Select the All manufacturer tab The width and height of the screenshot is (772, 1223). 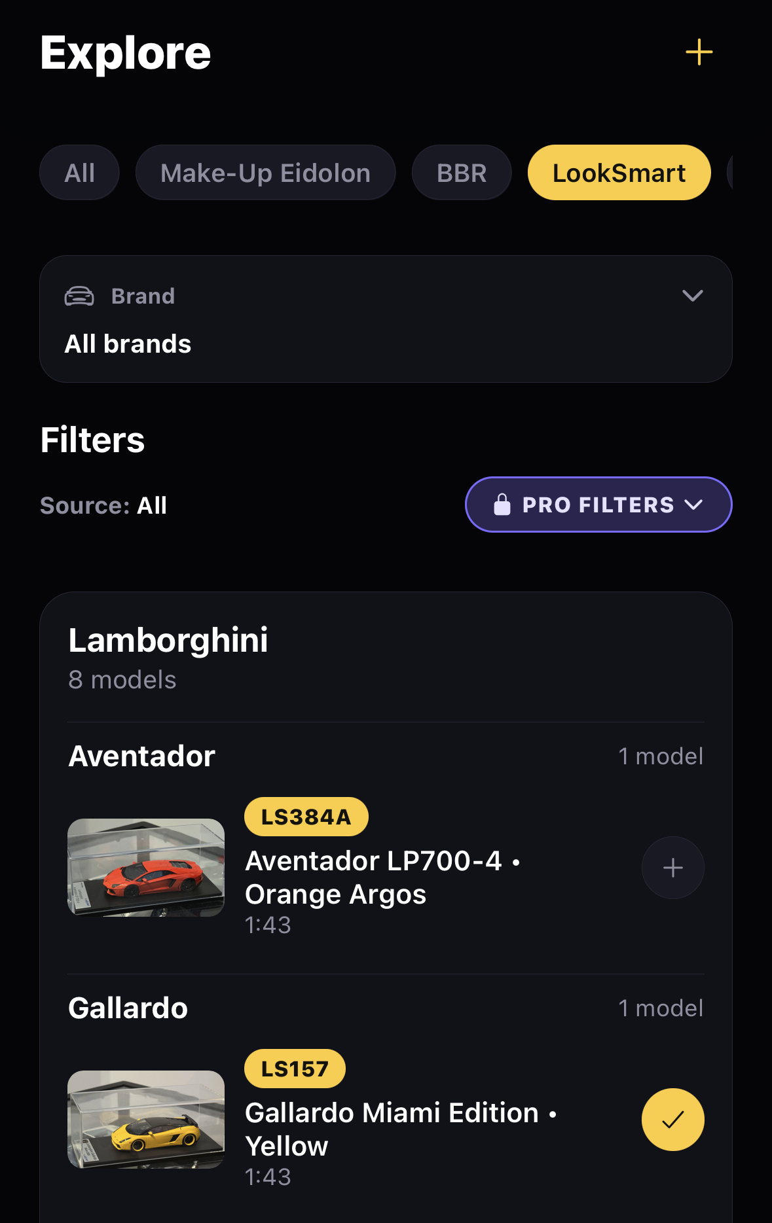(79, 173)
